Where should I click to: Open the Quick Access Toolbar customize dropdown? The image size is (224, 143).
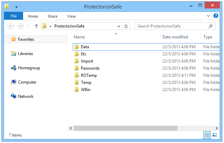(x=17, y=7)
